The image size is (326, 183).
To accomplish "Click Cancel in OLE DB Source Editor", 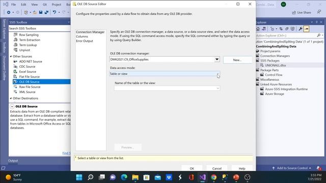I will (x=217, y=168).
